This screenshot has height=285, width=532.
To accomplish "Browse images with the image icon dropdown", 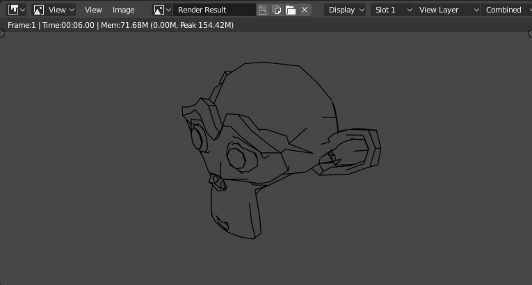I will click(162, 10).
